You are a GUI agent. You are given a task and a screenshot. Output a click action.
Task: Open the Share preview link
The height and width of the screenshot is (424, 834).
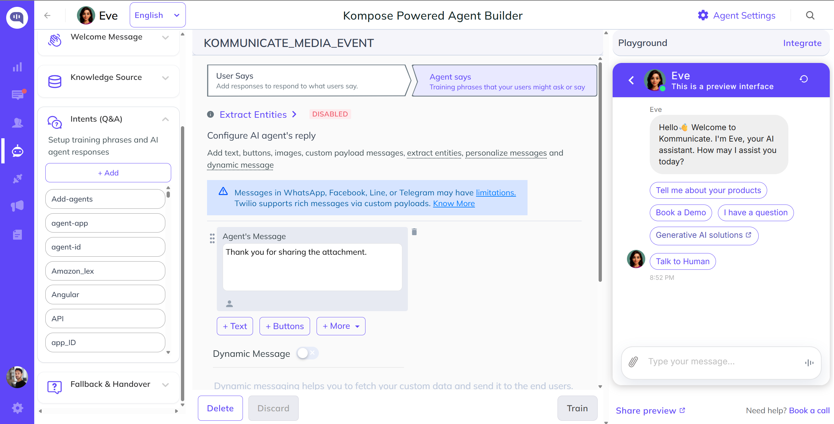tap(651, 411)
